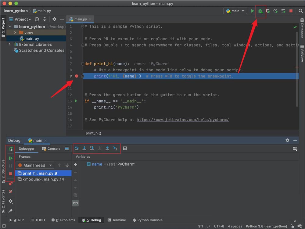The height and width of the screenshot is (229, 305).
Task: Go to next frame down arrow
Action: [67, 165]
